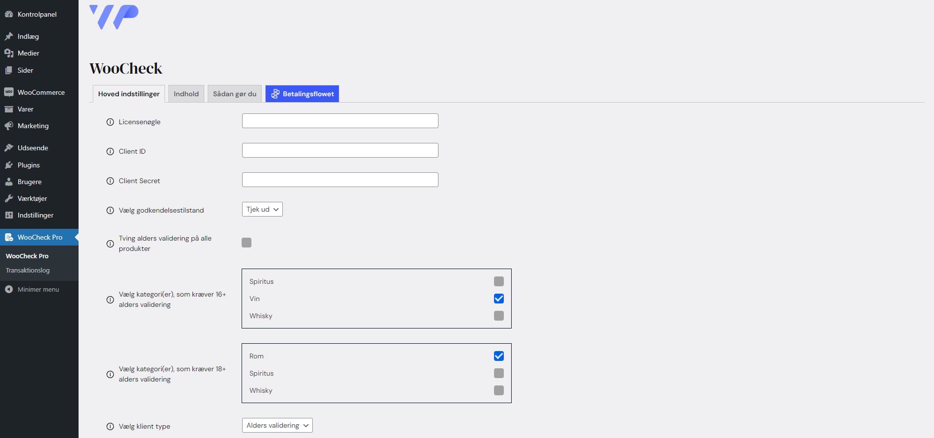Switch to the Indhold tab
The height and width of the screenshot is (438, 934).
186,94
